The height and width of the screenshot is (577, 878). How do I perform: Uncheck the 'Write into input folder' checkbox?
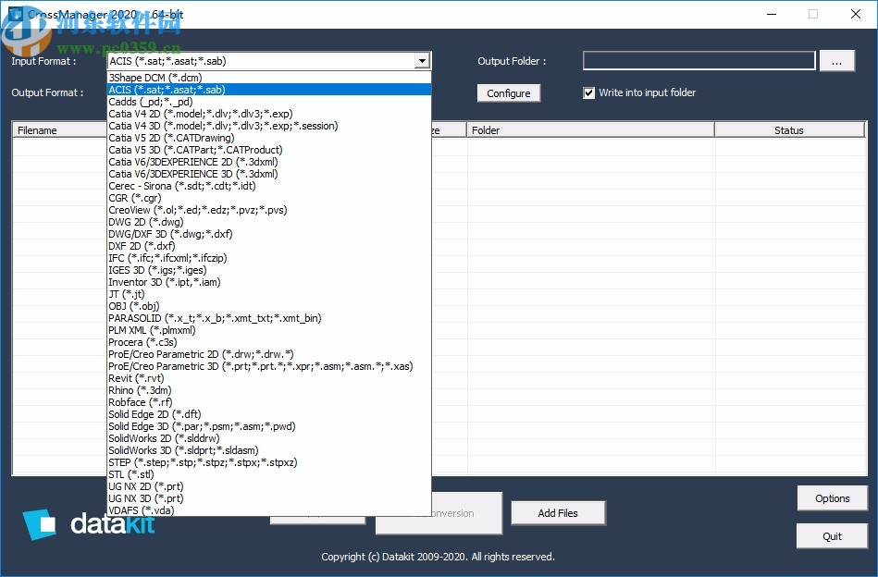tap(589, 92)
